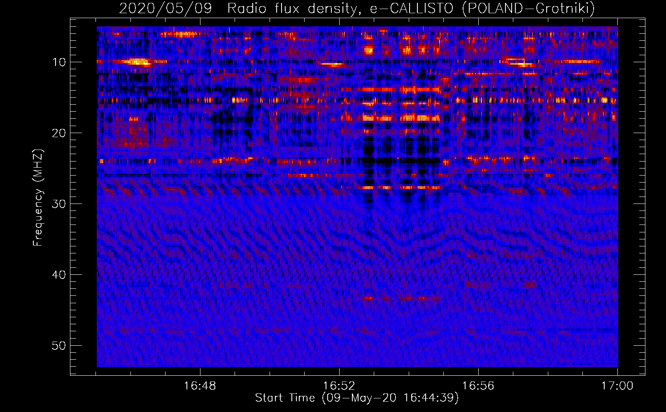Viewport: 666px width, 412px height.
Task: Click the 'Frequency (MHZ)' axis label
Action: click(x=38, y=198)
